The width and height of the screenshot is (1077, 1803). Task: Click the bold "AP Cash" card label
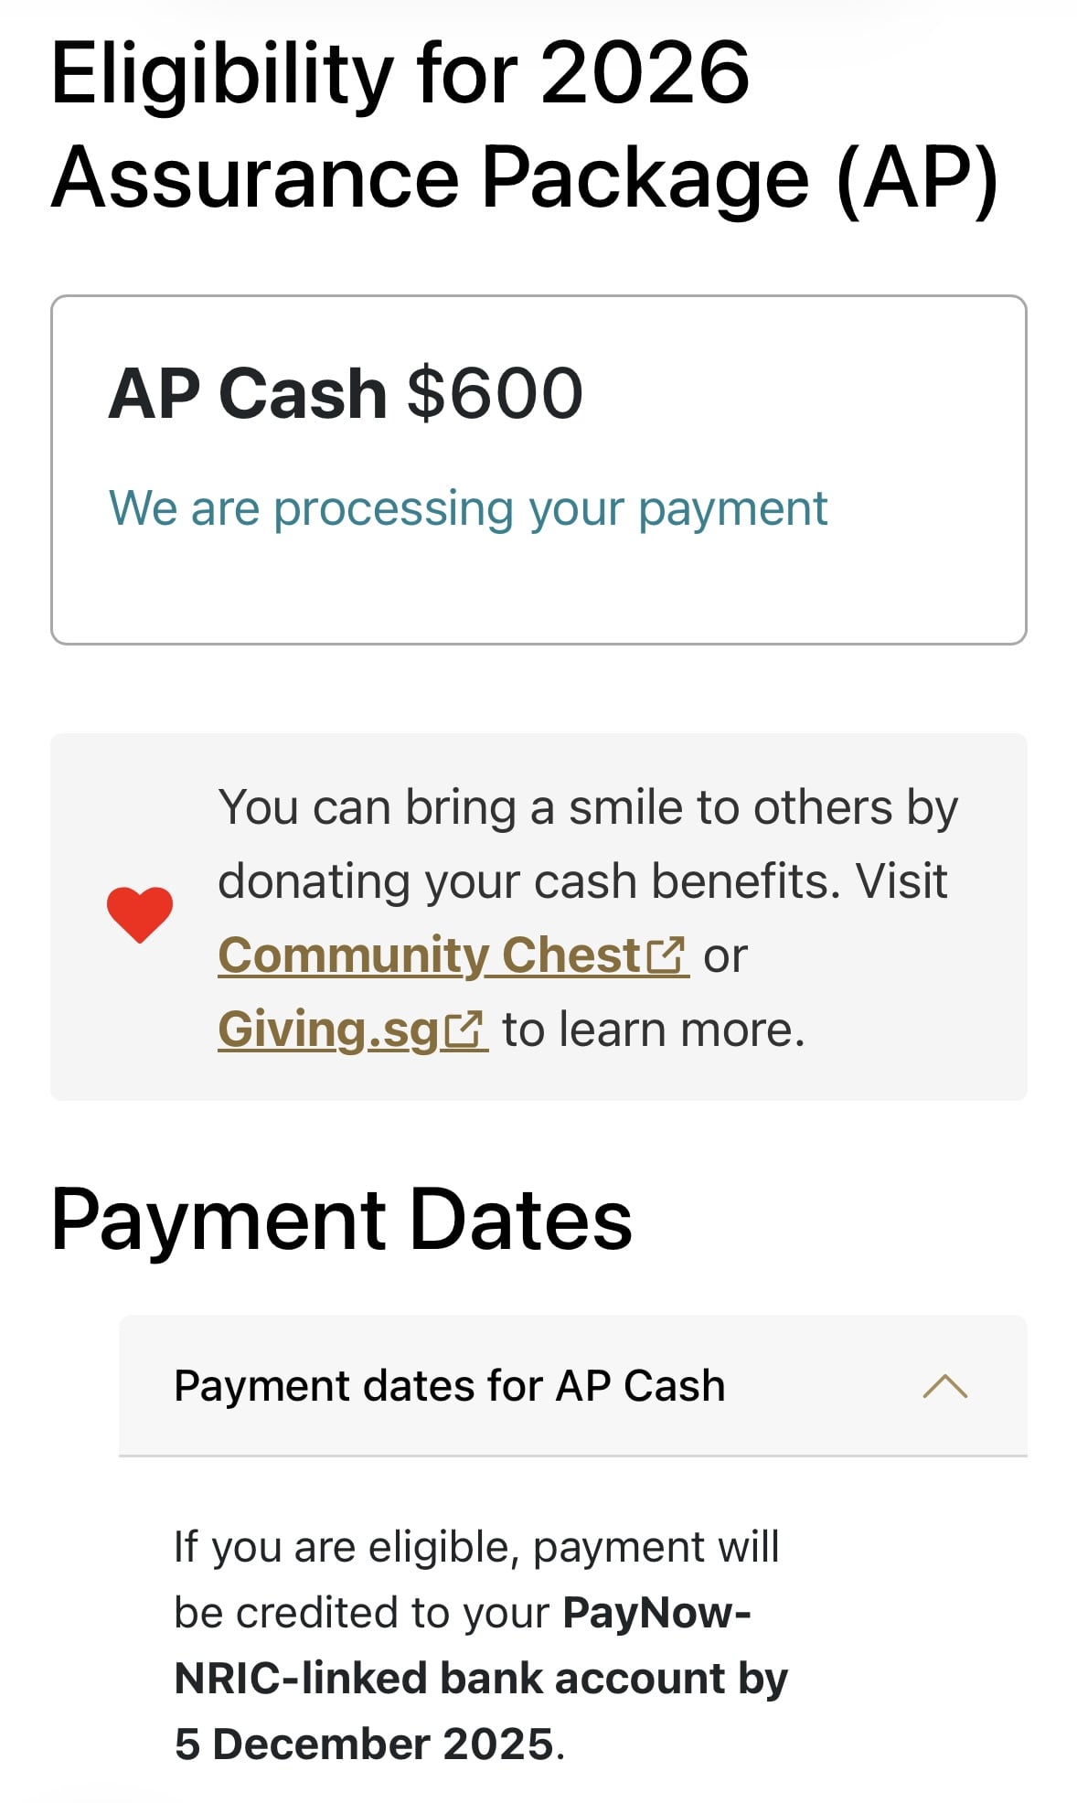[247, 394]
